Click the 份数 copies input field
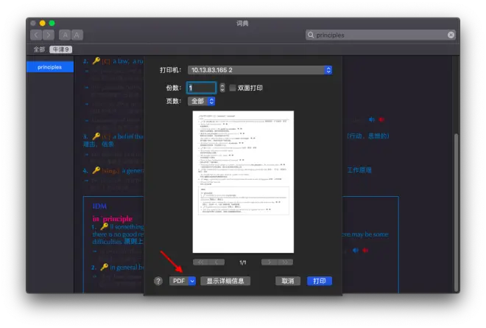The height and width of the screenshot is (328, 486). [x=202, y=88]
